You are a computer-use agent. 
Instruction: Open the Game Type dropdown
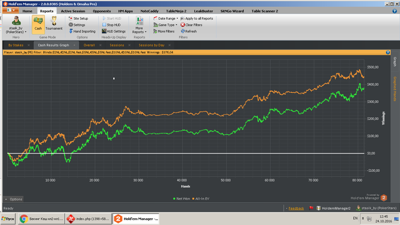[x=165, y=25]
